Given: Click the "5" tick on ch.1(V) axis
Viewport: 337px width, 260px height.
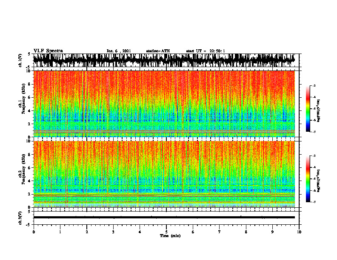Looking at the screenshot, I should 29,54.
